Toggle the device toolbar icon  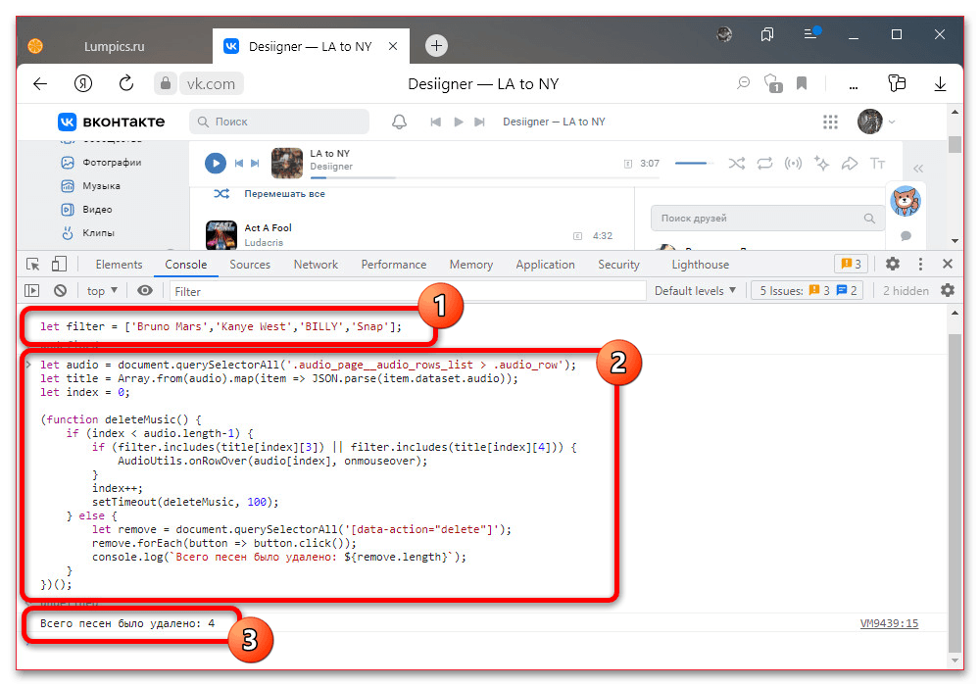pyautogui.click(x=59, y=265)
